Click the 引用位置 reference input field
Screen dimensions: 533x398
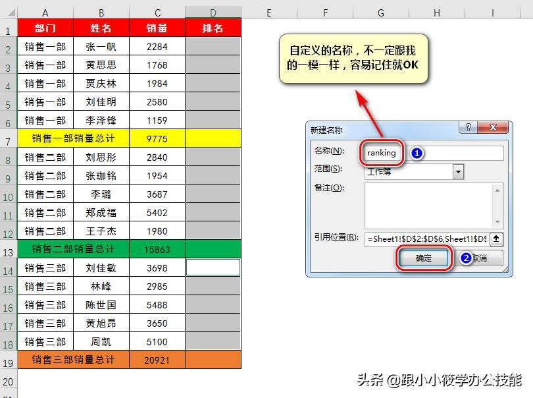pos(428,240)
